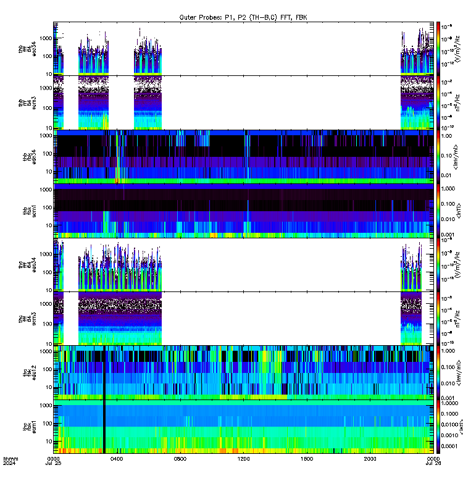This screenshot has width=463, height=494.
Task: Click the 'hhmm 2024' axis format label
Action: (10, 461)
